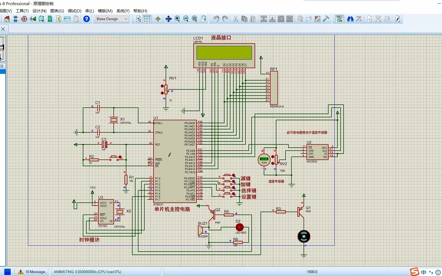Close the schematic tab with X

click(3, 29)
